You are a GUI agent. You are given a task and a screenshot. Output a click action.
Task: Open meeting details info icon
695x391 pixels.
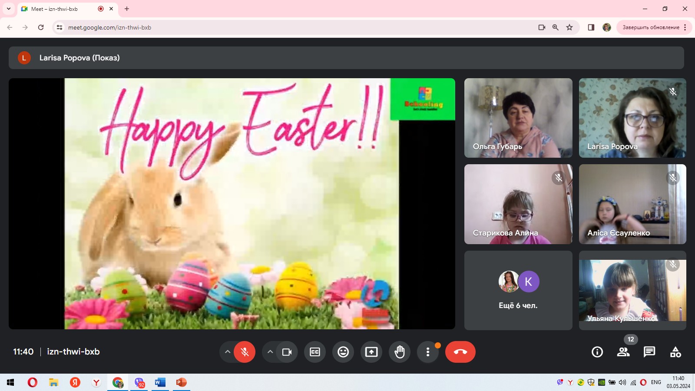point(597,352)
